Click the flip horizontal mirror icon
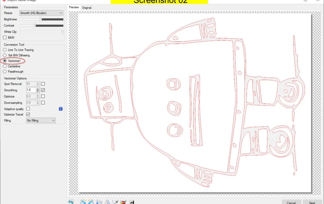324x204 pixels. pos(107,202)
